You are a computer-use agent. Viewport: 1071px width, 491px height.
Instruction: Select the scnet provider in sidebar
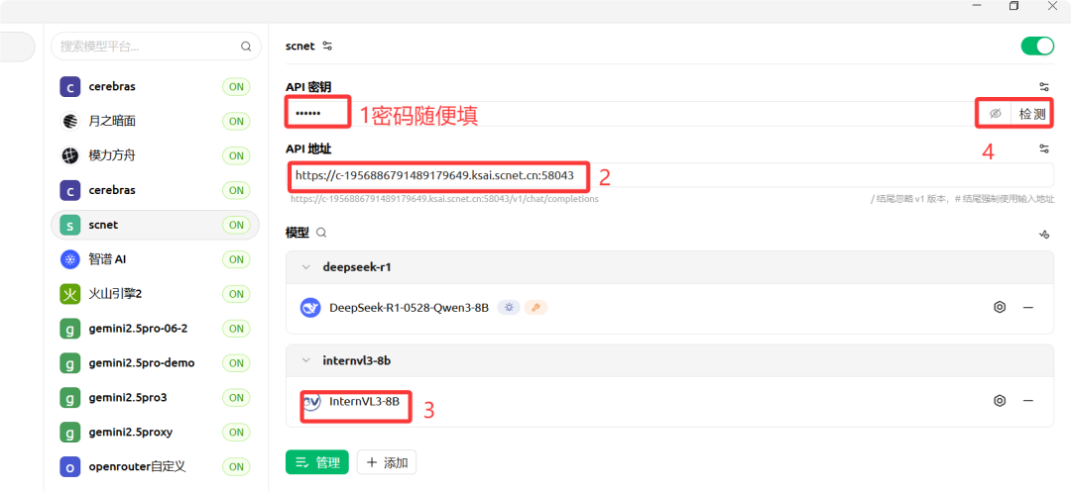pos(155,225)
